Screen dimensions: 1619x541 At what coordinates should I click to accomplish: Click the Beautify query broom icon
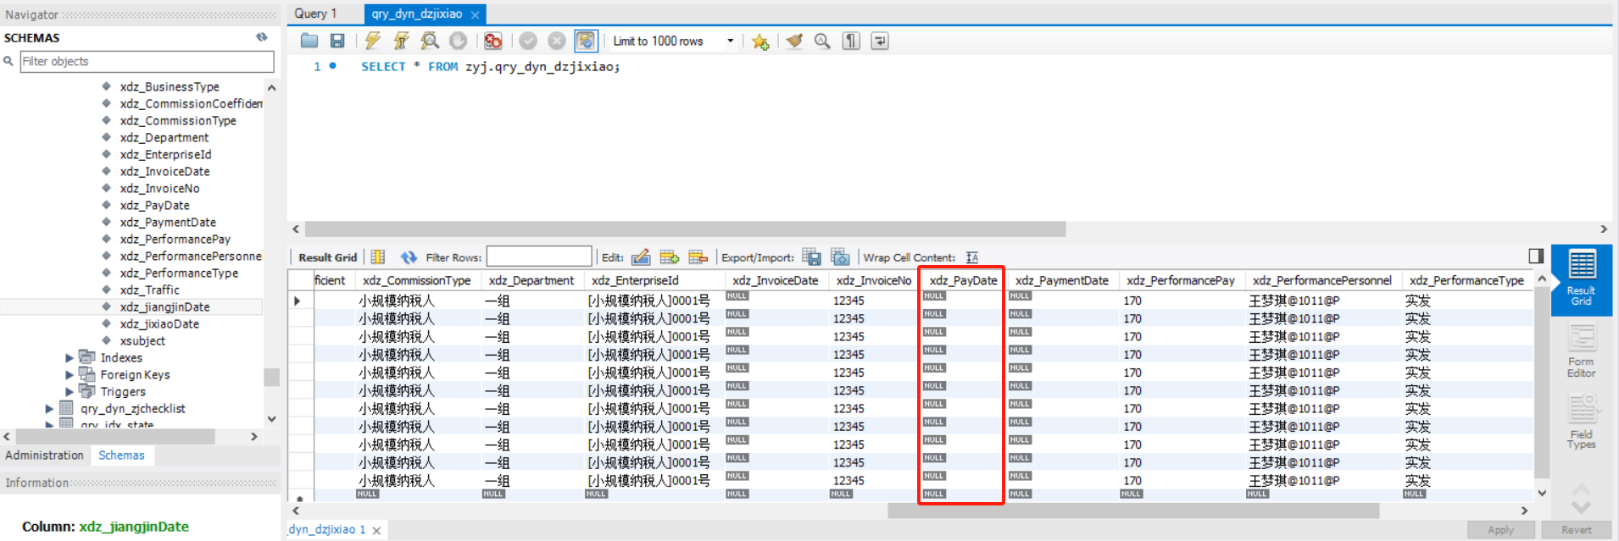pyautogui.click(x=794, y=41)
